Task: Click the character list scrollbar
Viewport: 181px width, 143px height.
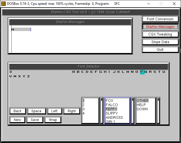Action: pyautogui.click(x=133, y=111)
